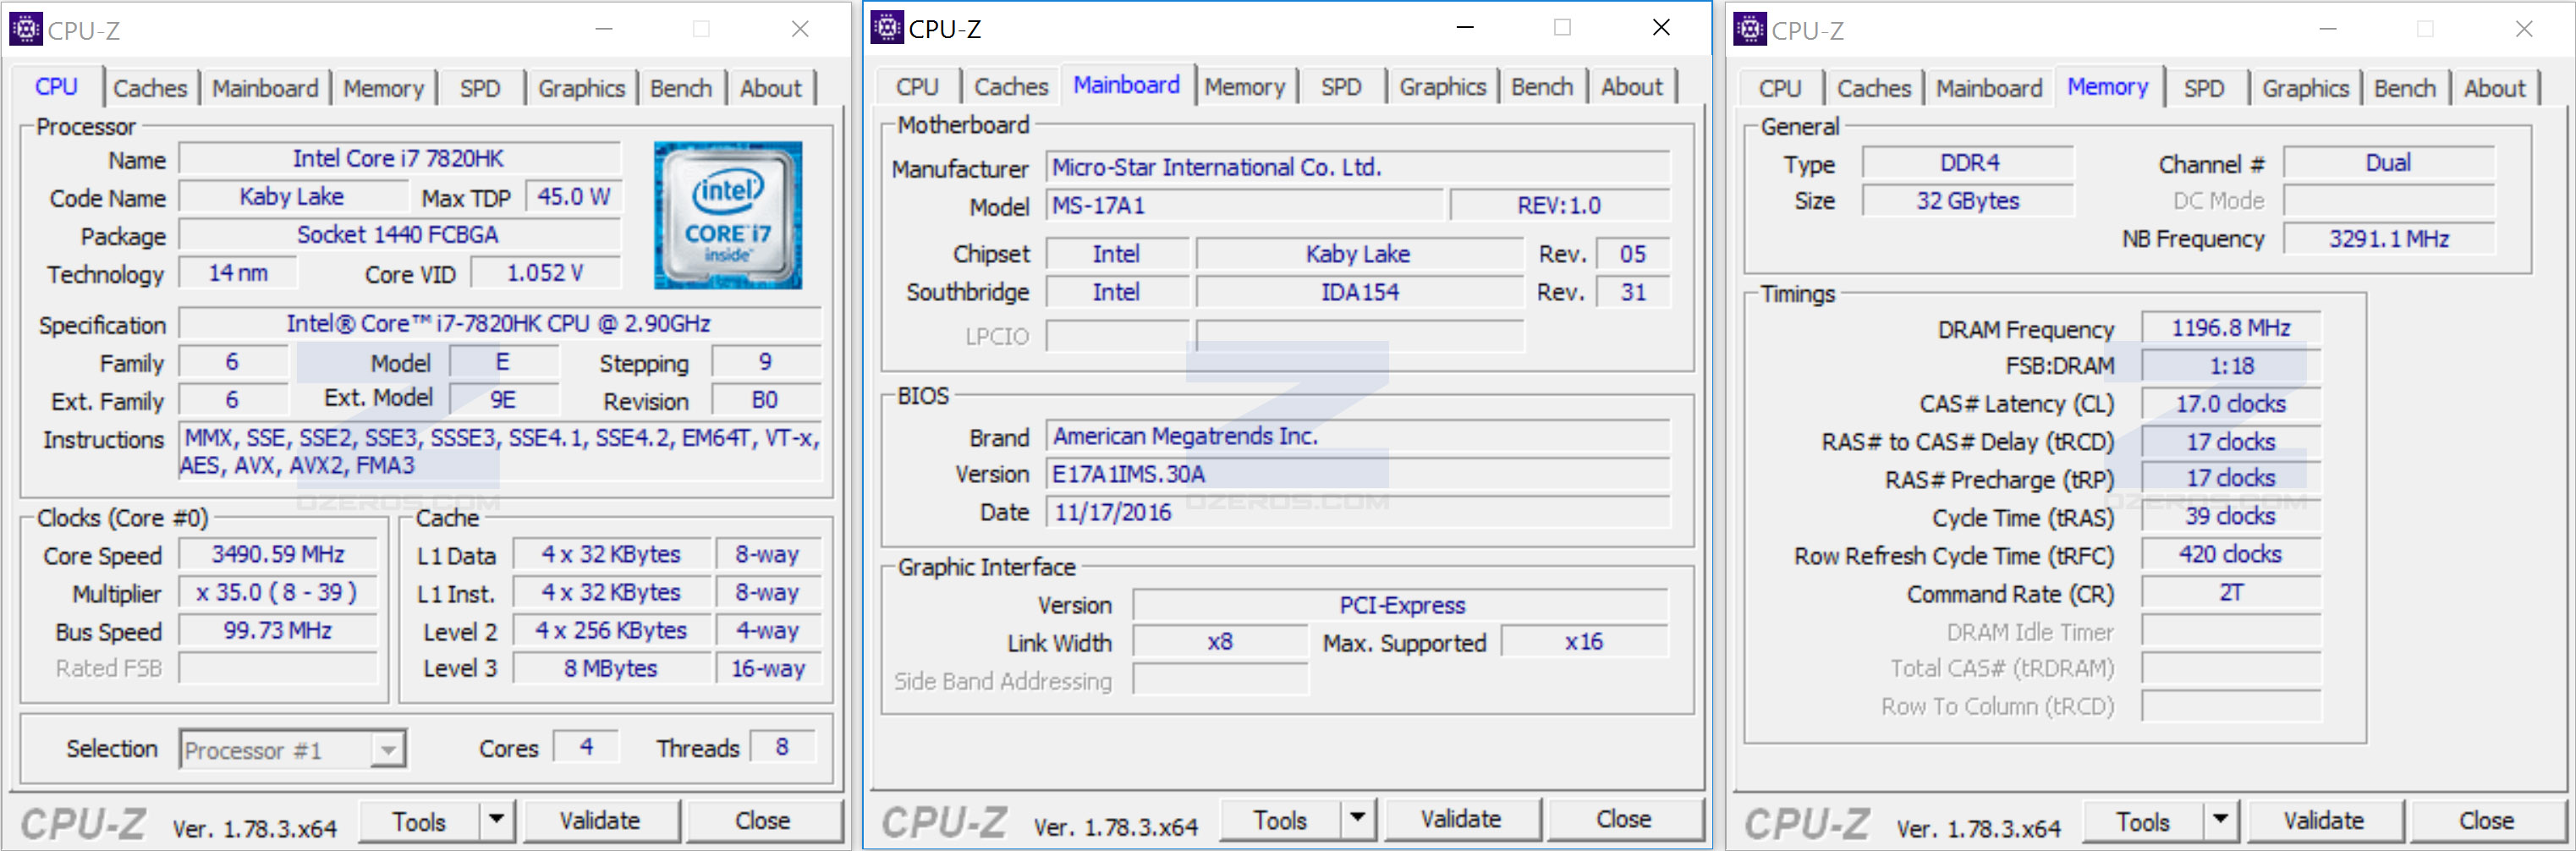Open the Memory tab in the left window

pos(384,88)
